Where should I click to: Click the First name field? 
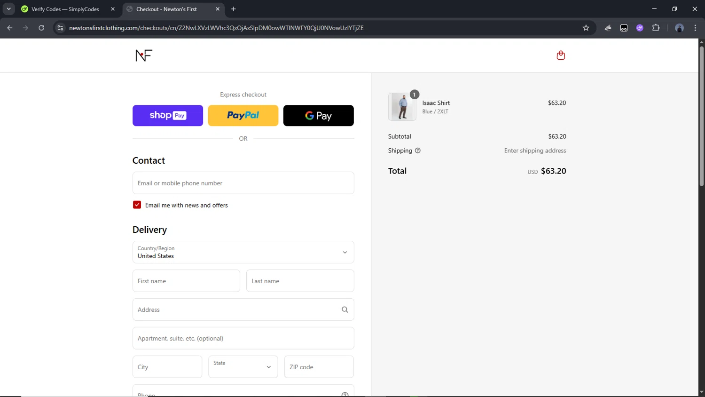(x=186, y=281)
